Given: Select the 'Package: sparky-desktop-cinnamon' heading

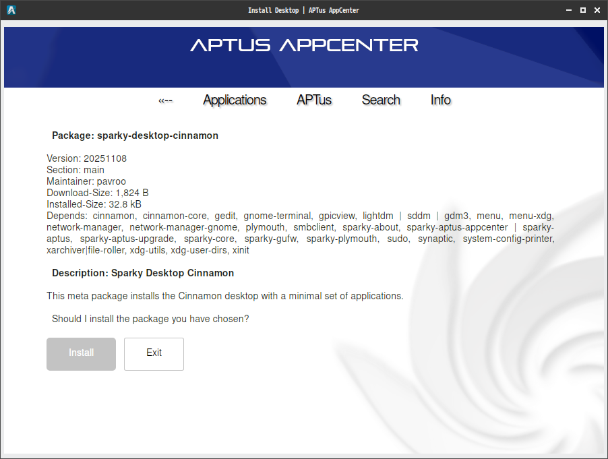Looking at the screenshot, I should (135, 135).
